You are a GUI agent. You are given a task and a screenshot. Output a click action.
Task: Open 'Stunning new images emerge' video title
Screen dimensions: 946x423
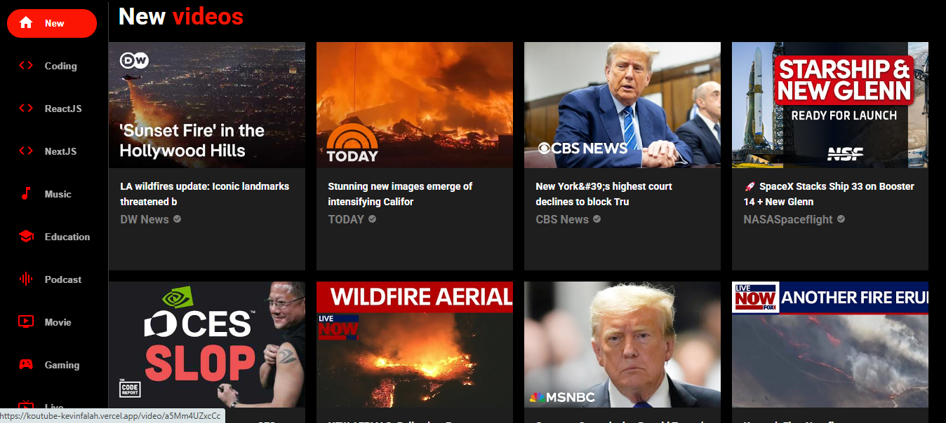(399, 194)
